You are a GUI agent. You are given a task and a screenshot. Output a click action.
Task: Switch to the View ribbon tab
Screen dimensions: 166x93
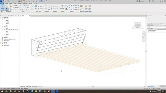pyautogui.click(x=15, y=3)
